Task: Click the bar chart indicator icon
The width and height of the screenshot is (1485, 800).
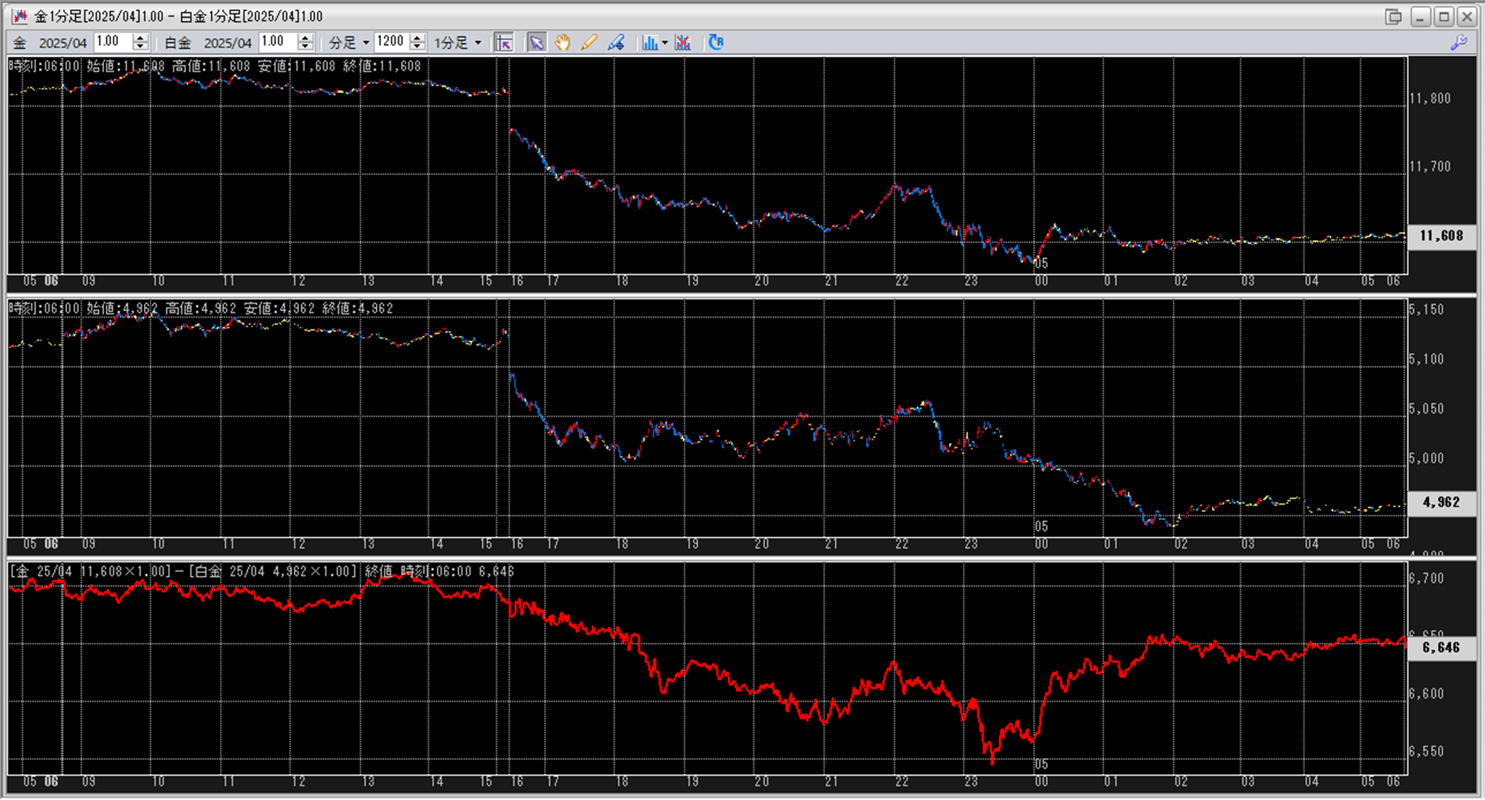Action: click(649, 43)
